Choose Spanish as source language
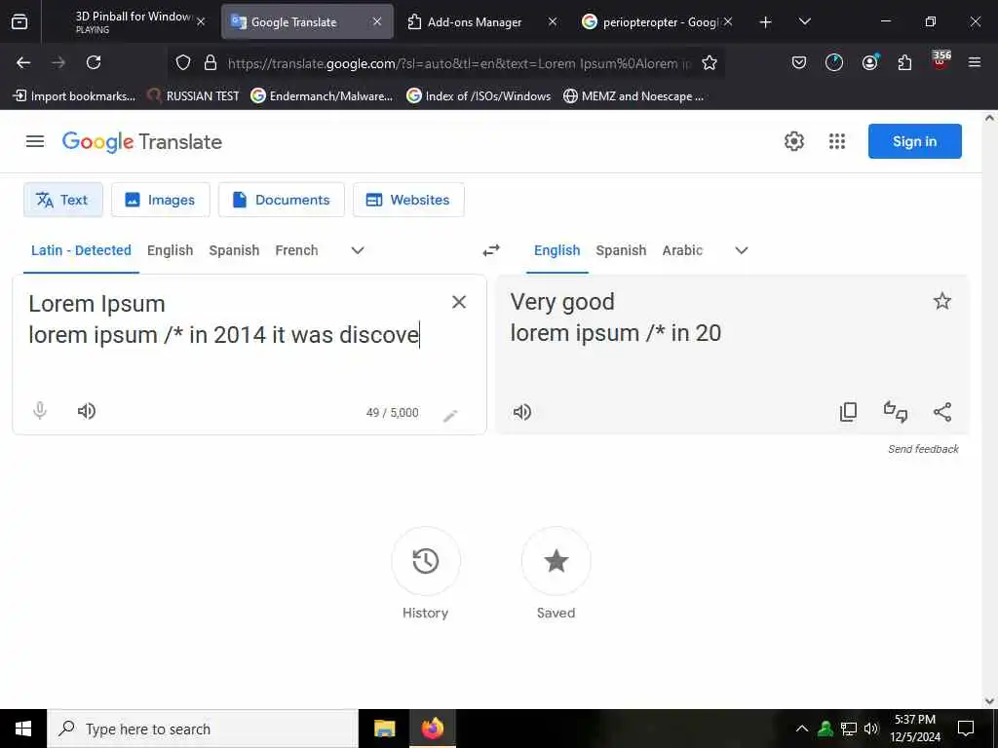The image size is (998, 748). 234,250
